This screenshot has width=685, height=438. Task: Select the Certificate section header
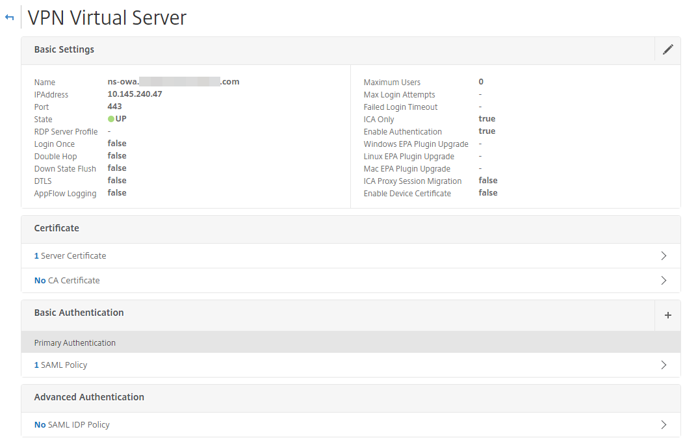(x=57, y=228)
